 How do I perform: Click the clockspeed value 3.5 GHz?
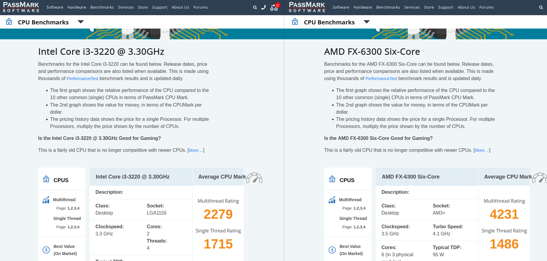click(390, 234)
